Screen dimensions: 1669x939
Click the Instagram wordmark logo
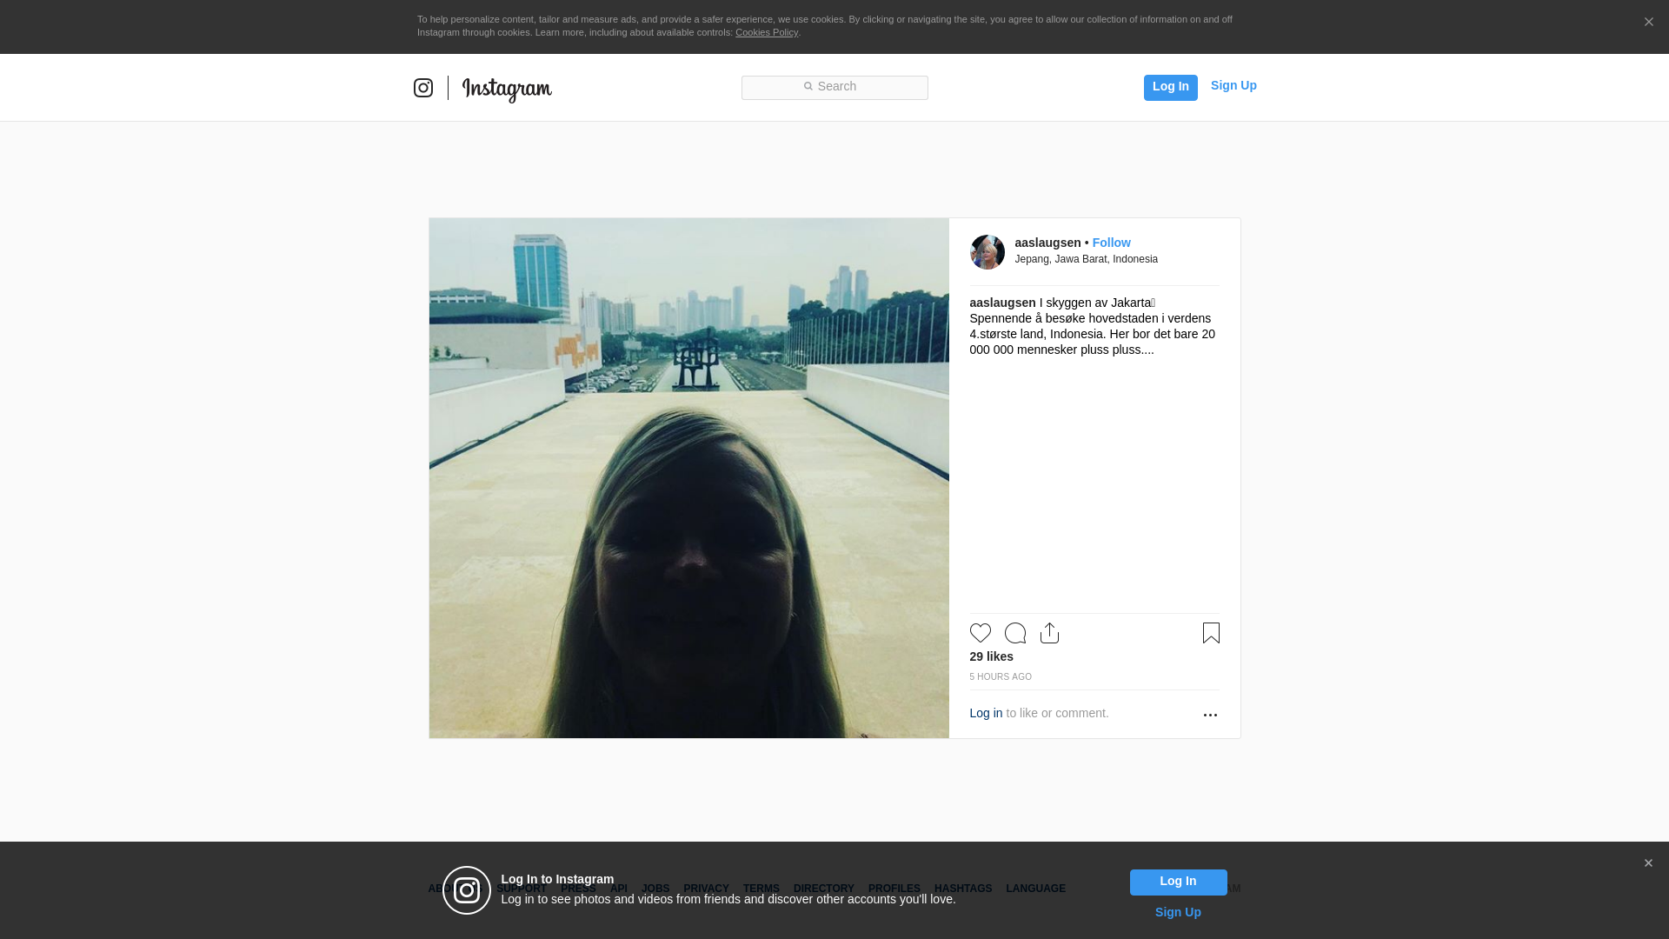507,89
